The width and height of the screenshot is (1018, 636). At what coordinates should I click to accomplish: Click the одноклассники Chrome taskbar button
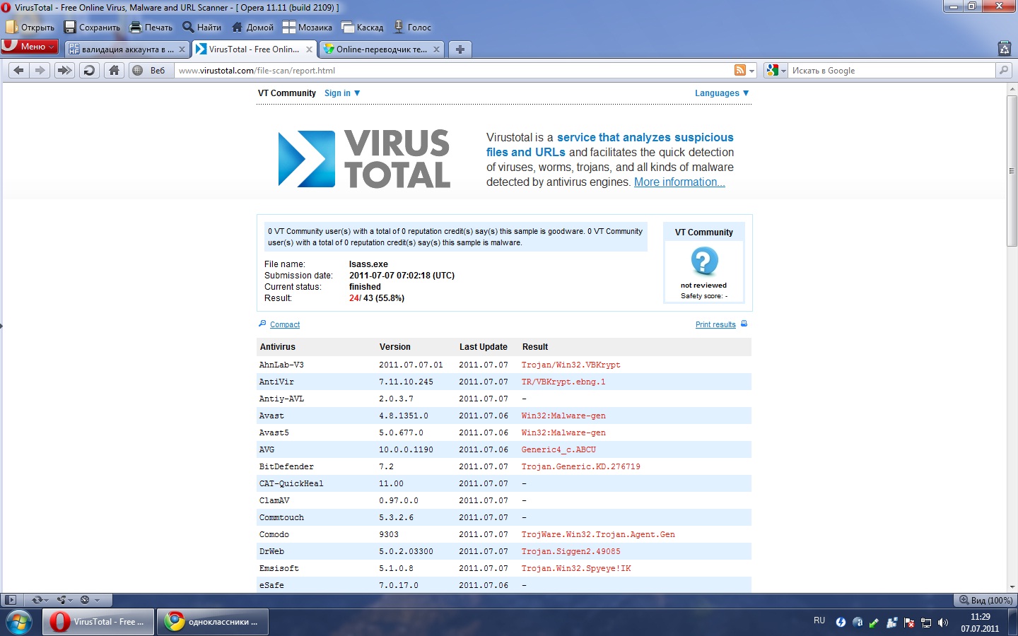(x=213, y=622)
